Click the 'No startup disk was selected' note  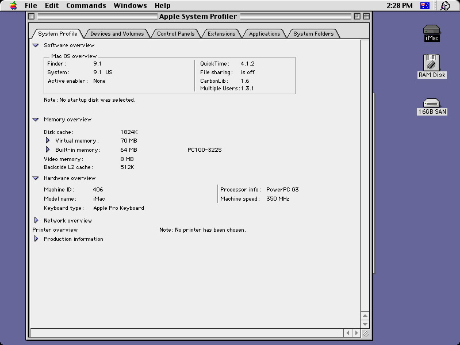[90, 100]
